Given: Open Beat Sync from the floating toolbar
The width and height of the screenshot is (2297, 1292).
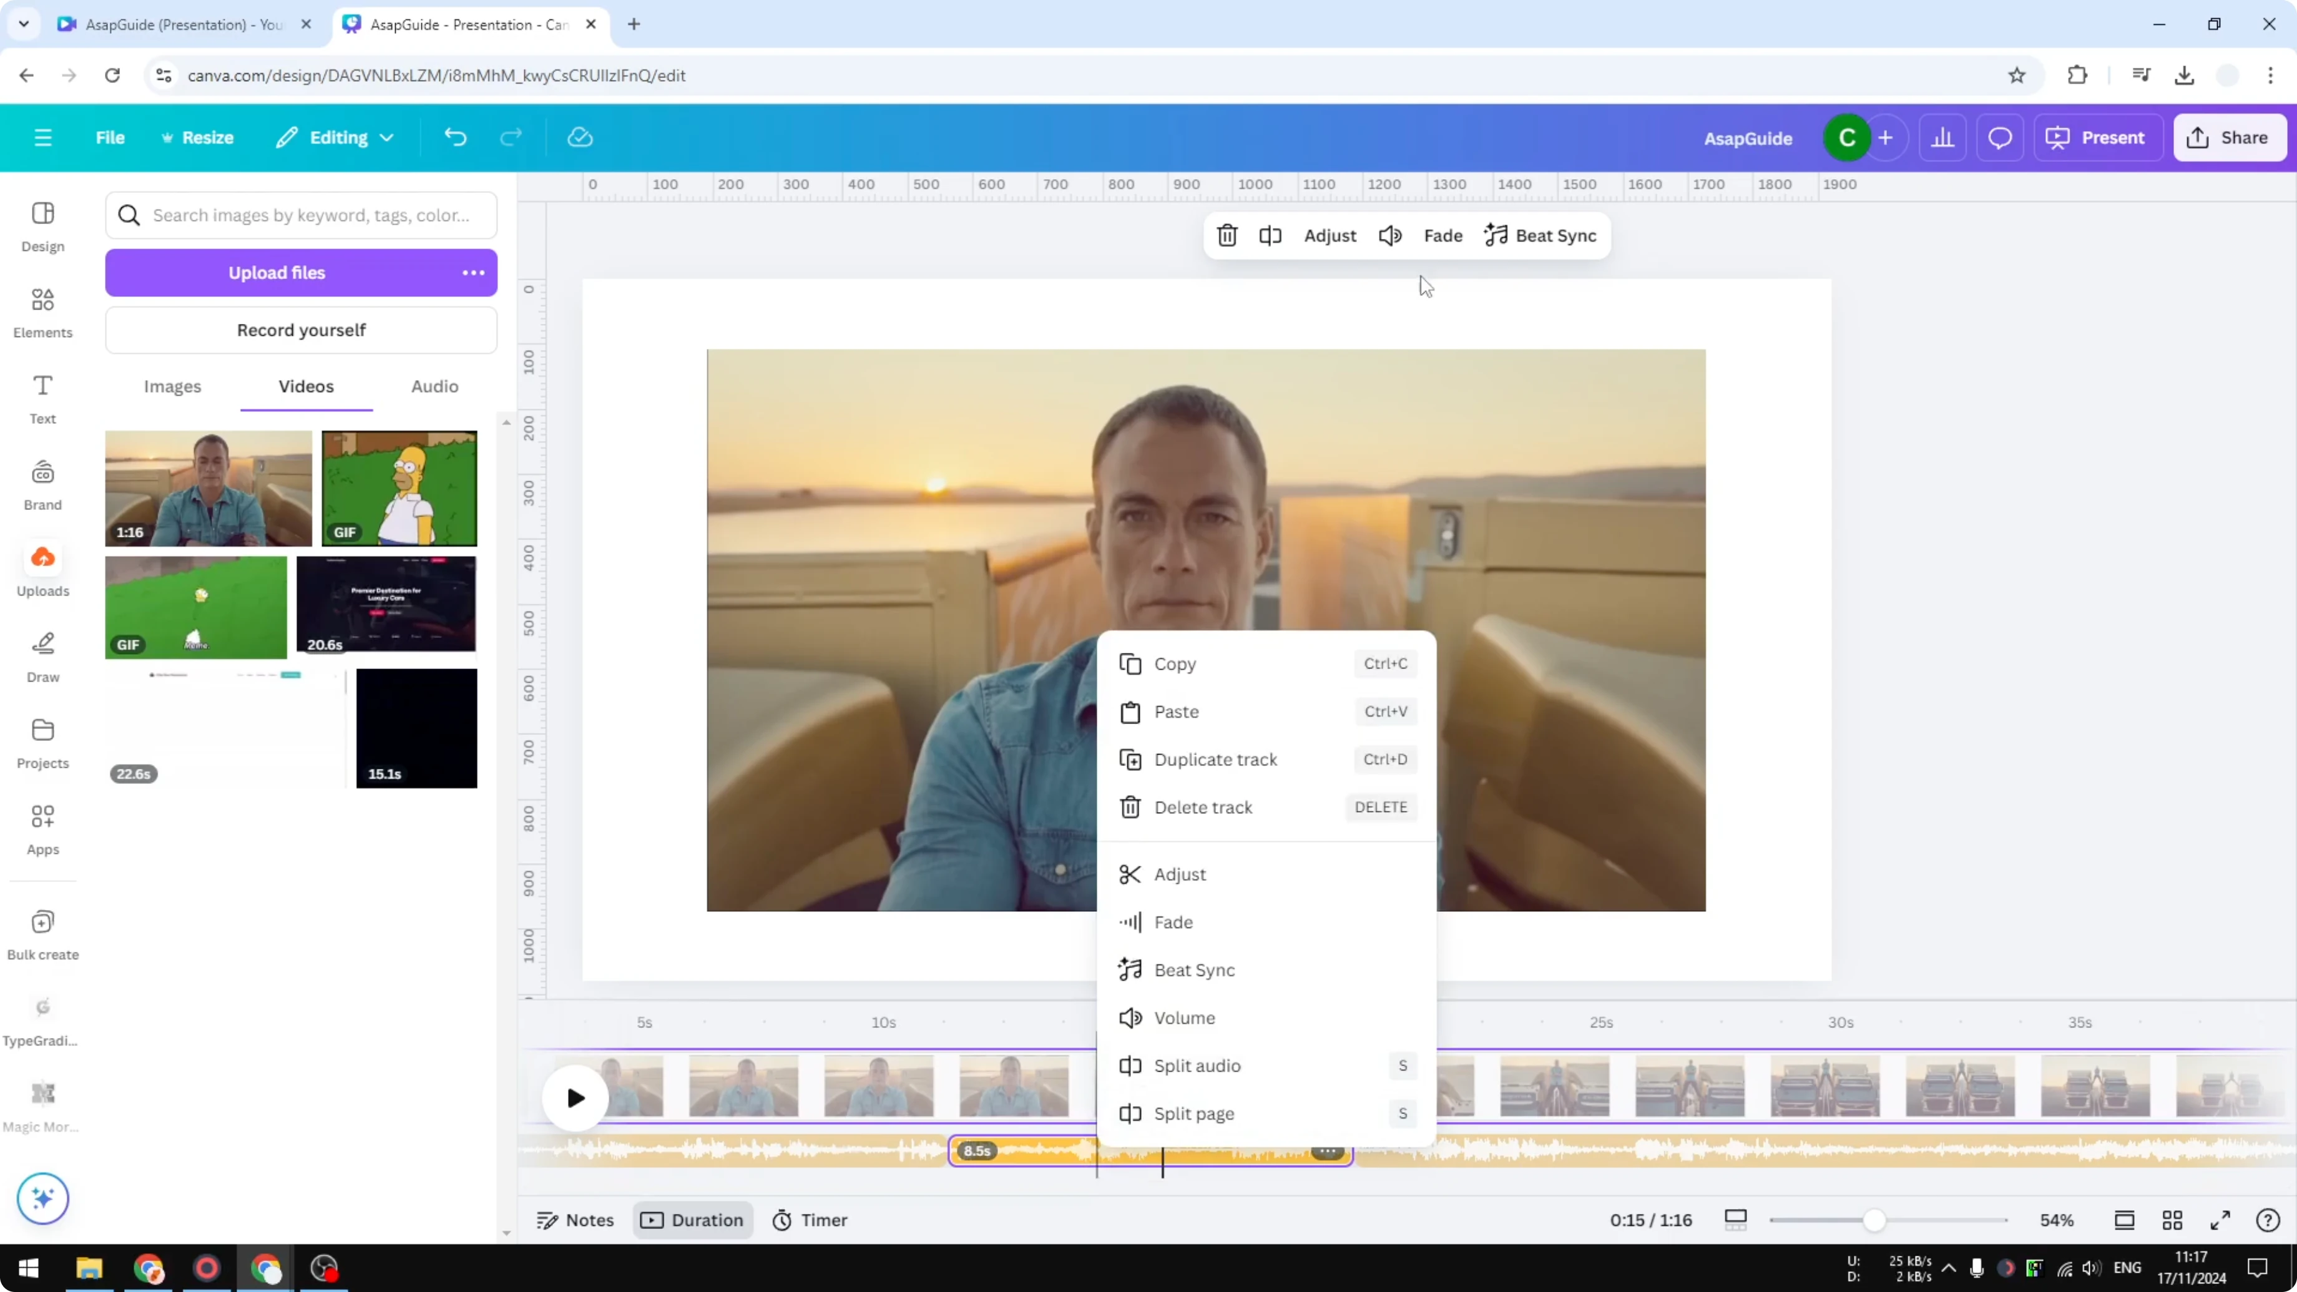Looking at the screenshot, I should coord(1541,235).
